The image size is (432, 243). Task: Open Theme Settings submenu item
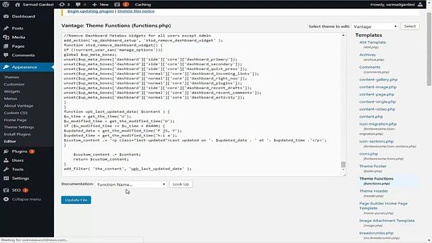click(19, 128)
